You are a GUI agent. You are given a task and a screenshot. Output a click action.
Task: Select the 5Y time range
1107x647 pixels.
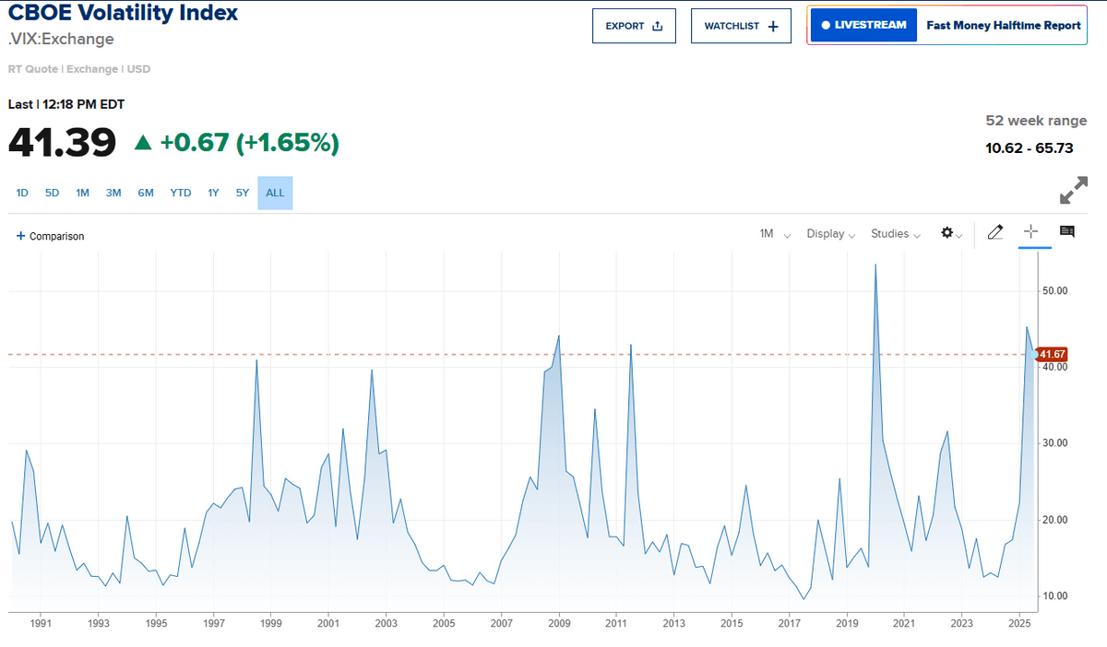(243, 193)
